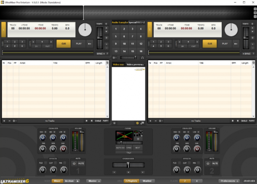Image resolution: width=257 pixels, height=184 pixels.
Task: Decrease deck 1 loop length arrow
Action: tap(33, 42)
